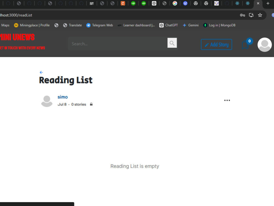
Task: Open the ChatGPT bookmark
Action: [169, 25]
